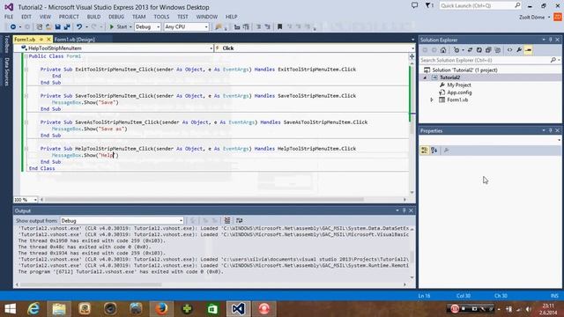This screenshot has width=564, height=317.
Task: Expand the Form1.vb tree node
Action: click(x=432, y=100)
